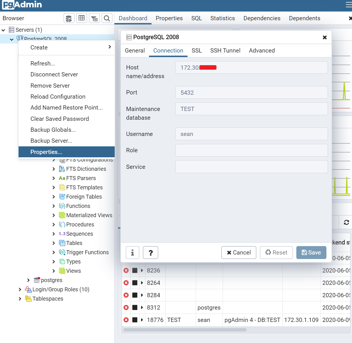Click the empty Service field
Screen dimensions: 352x343
pos(252,167)
